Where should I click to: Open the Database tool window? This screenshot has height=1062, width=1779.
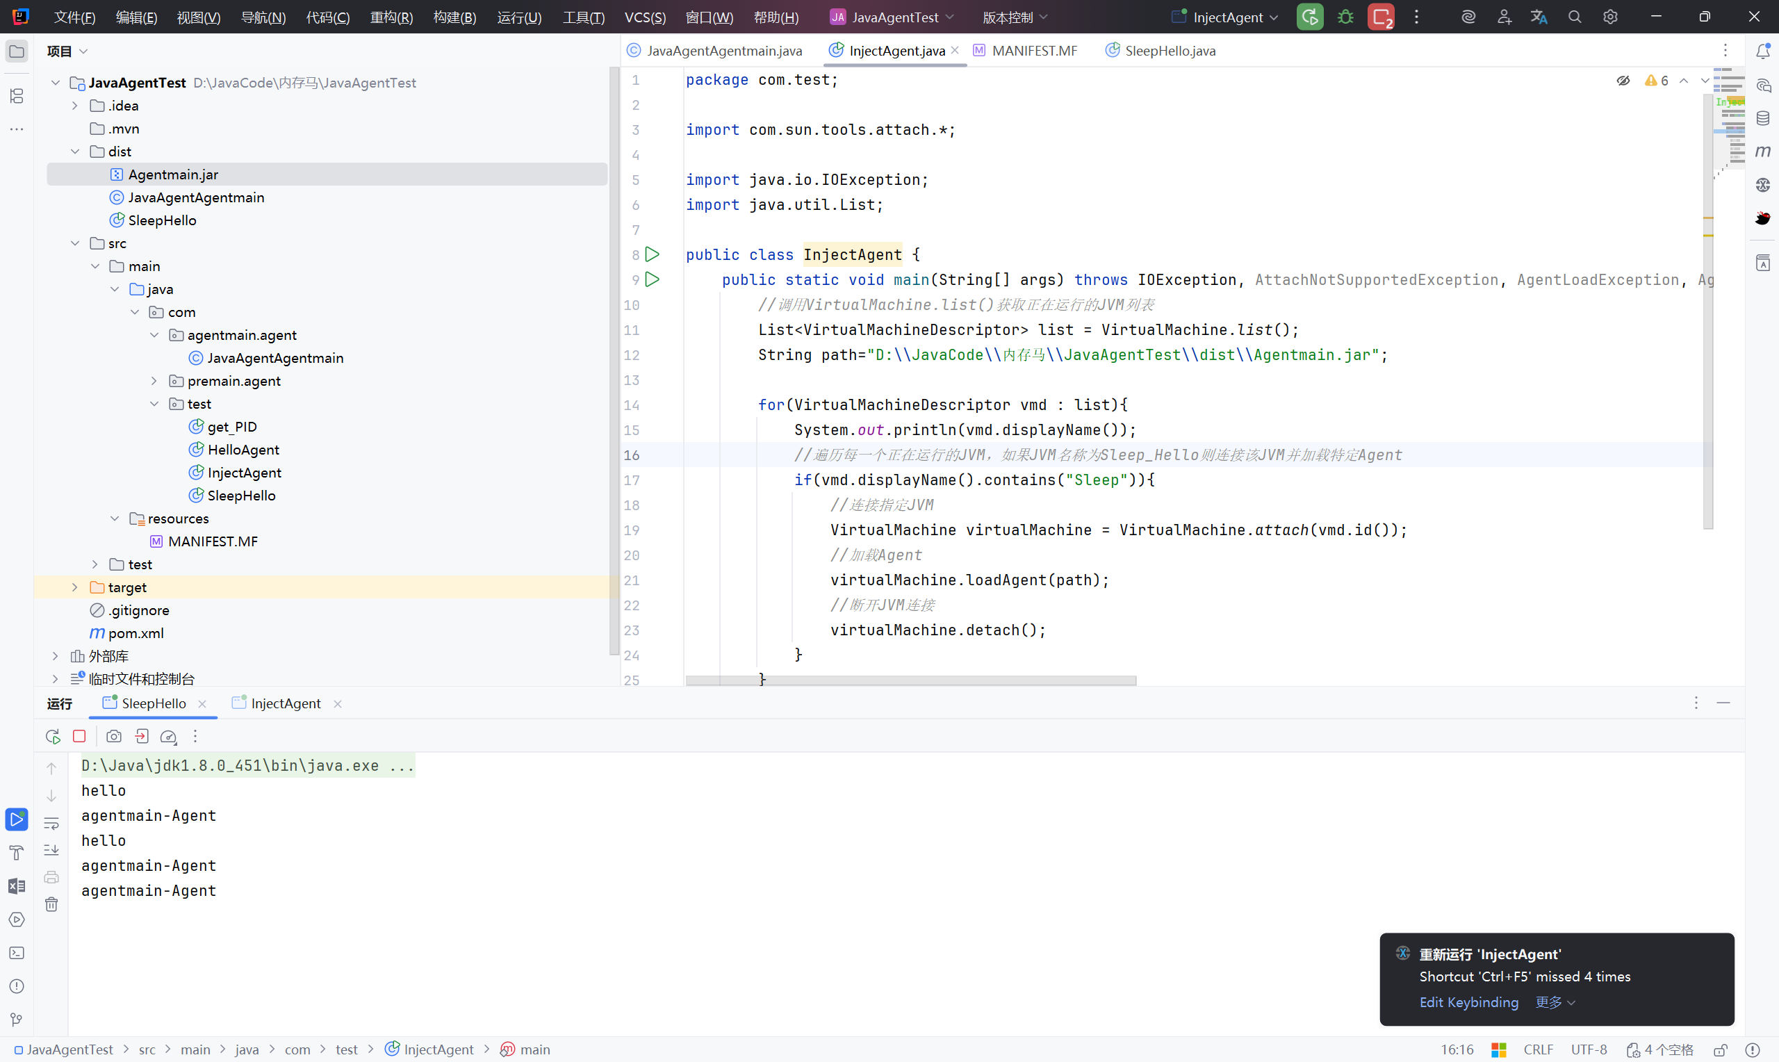(1763, 118)
